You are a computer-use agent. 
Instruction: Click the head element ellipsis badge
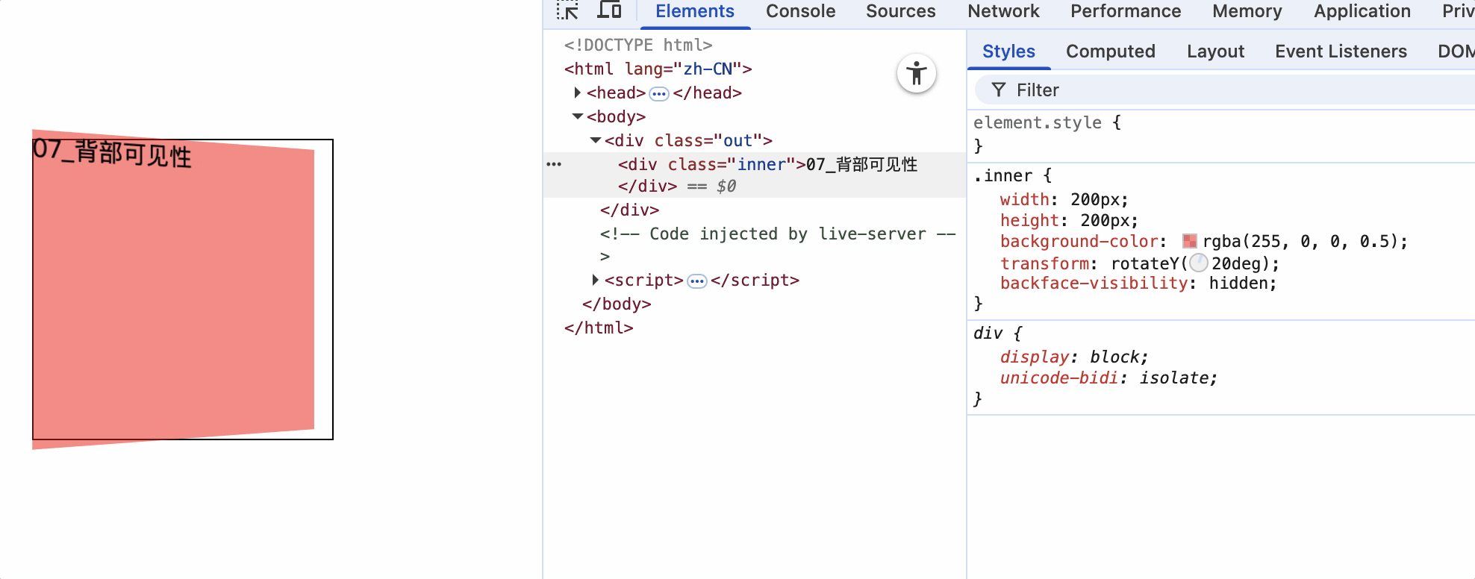tap(658, 94)
